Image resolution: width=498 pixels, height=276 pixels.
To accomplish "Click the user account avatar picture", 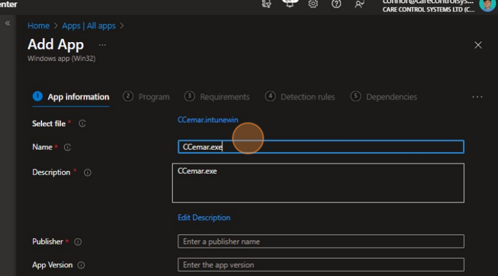I will coord(487,5).
